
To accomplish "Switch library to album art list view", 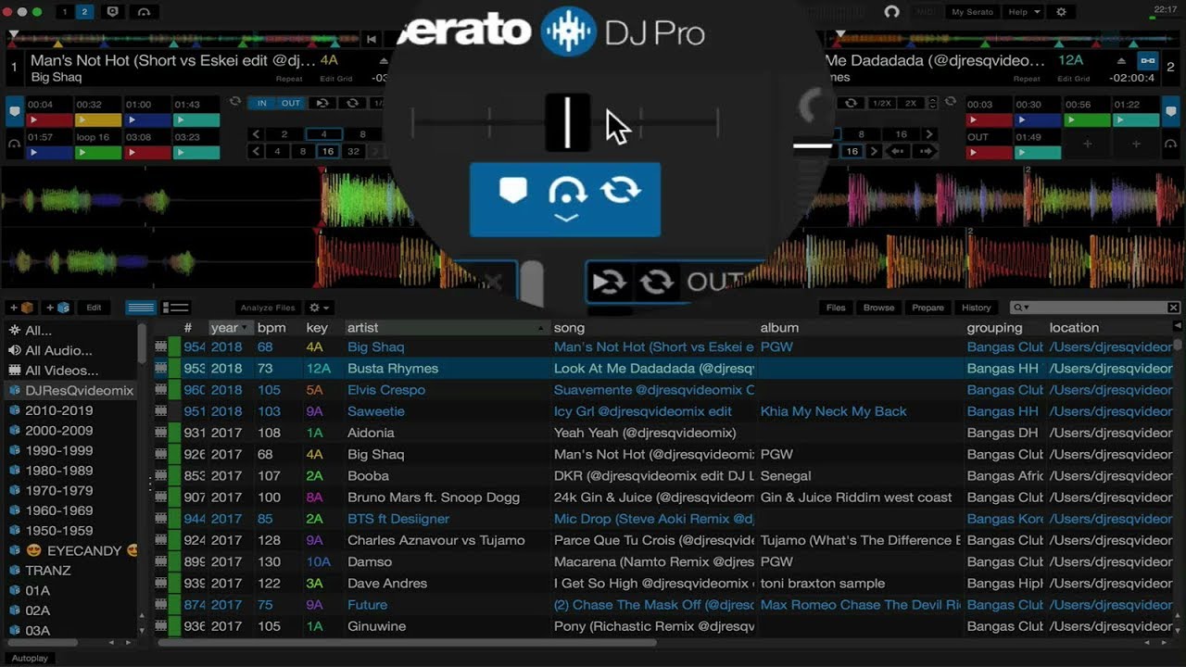I will [175, 308].
